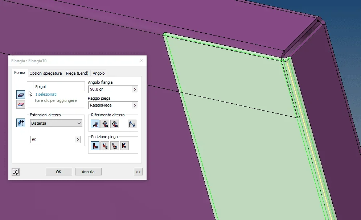
Task: Open the dialog help icon
Action: coord(16,172)
